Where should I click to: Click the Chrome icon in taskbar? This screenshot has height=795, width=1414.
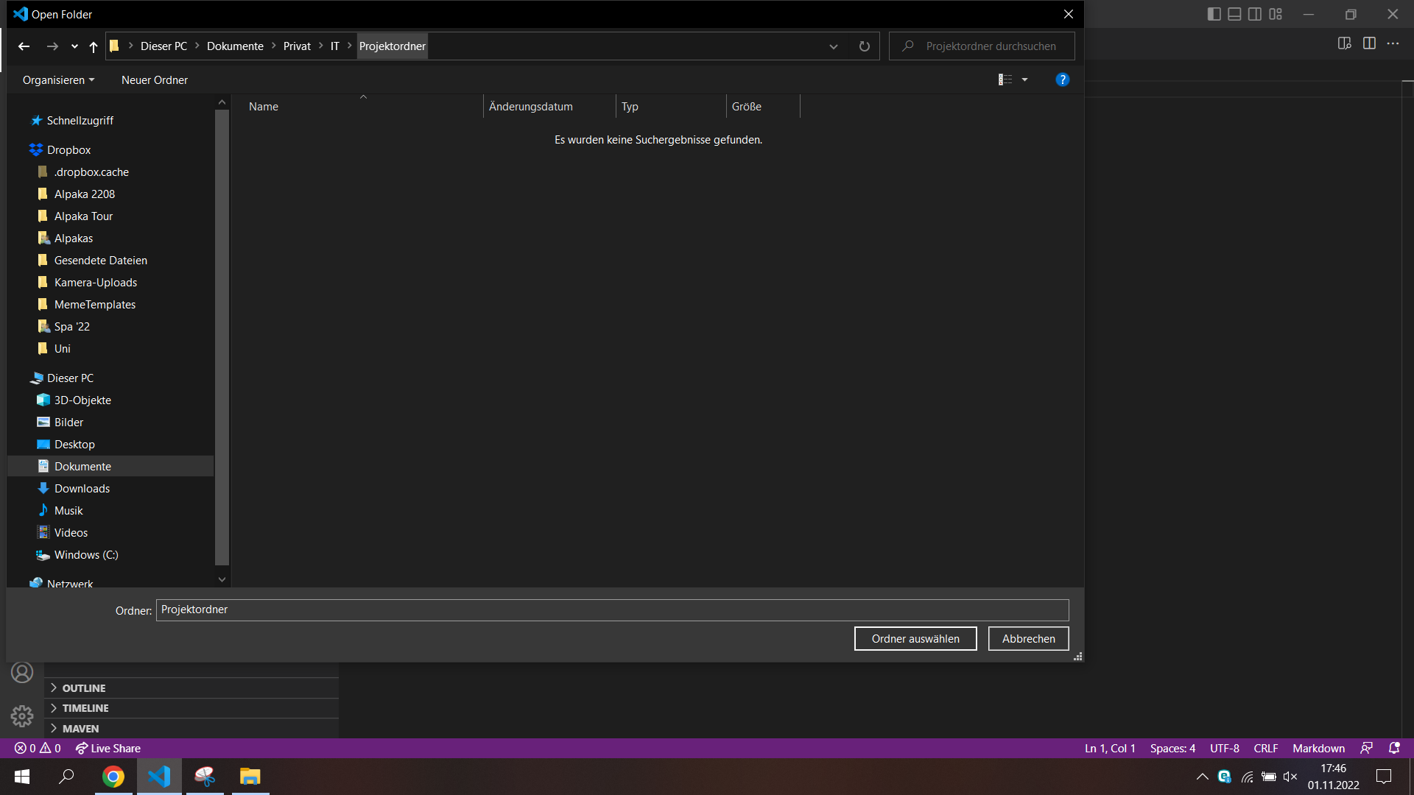click(113, 776)
